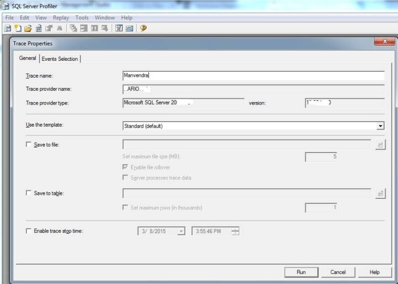Viewport: 398px width, 284px height.
Task: Click the Open Trace Table icon
Action: 38,28
